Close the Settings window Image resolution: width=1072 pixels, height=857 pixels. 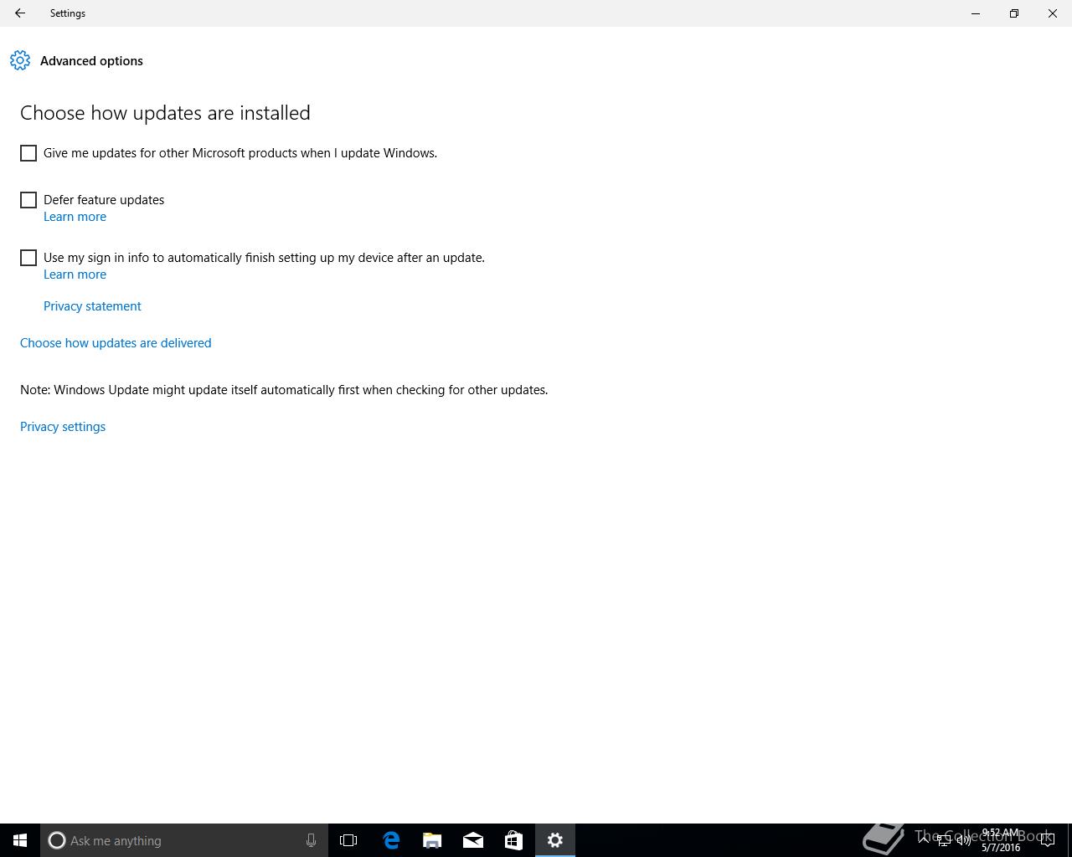coord(1053,13)
